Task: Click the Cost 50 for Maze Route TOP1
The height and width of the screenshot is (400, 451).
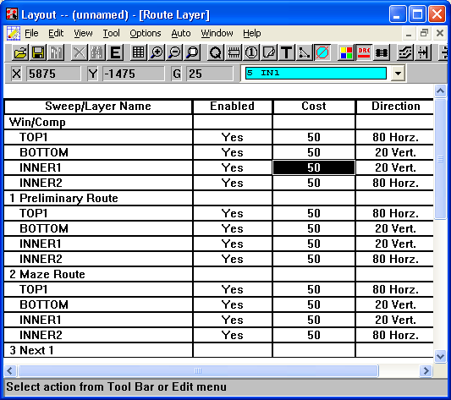Action: click(x=314, y=289)
